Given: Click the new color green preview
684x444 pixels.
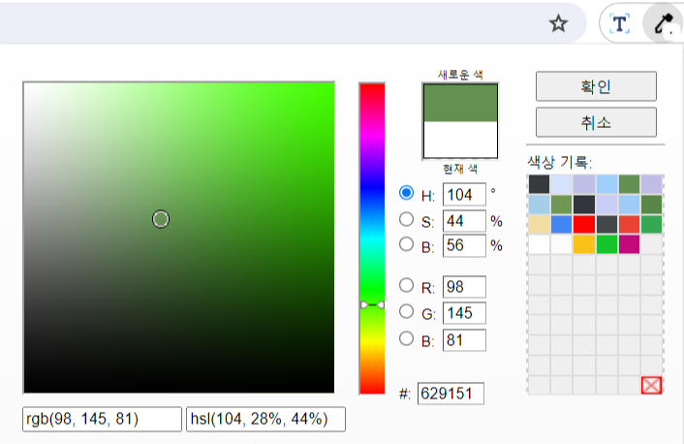Looking at the screenshot, I should 460,103.
